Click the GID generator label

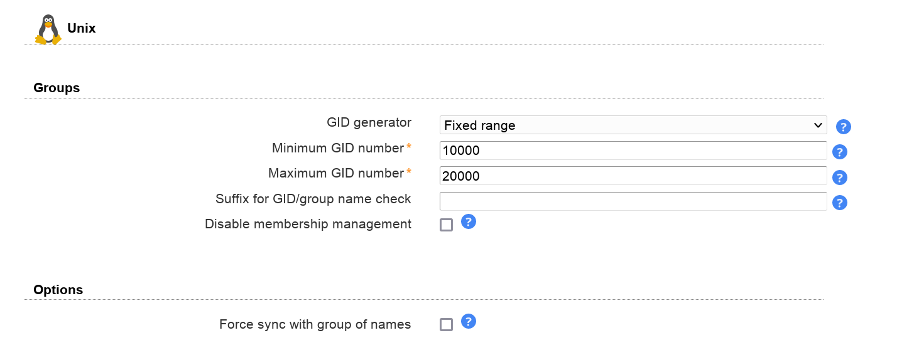369,122
